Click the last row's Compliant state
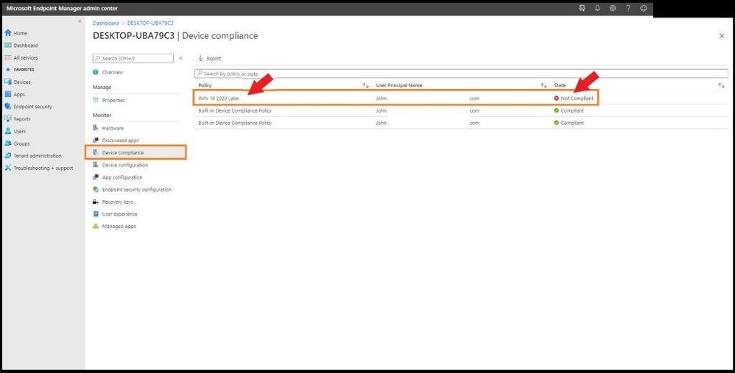 [x=569, y=123]
